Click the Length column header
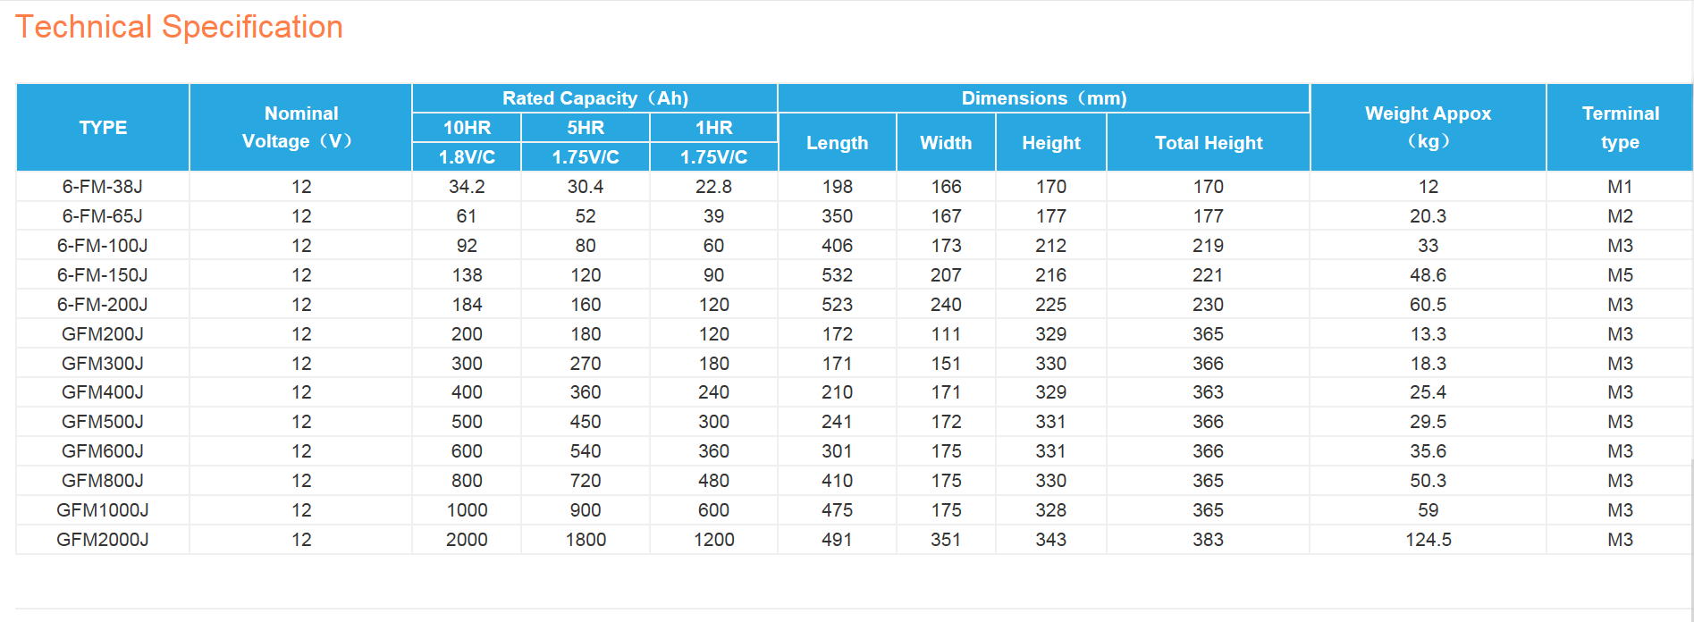 pos(837,143)
